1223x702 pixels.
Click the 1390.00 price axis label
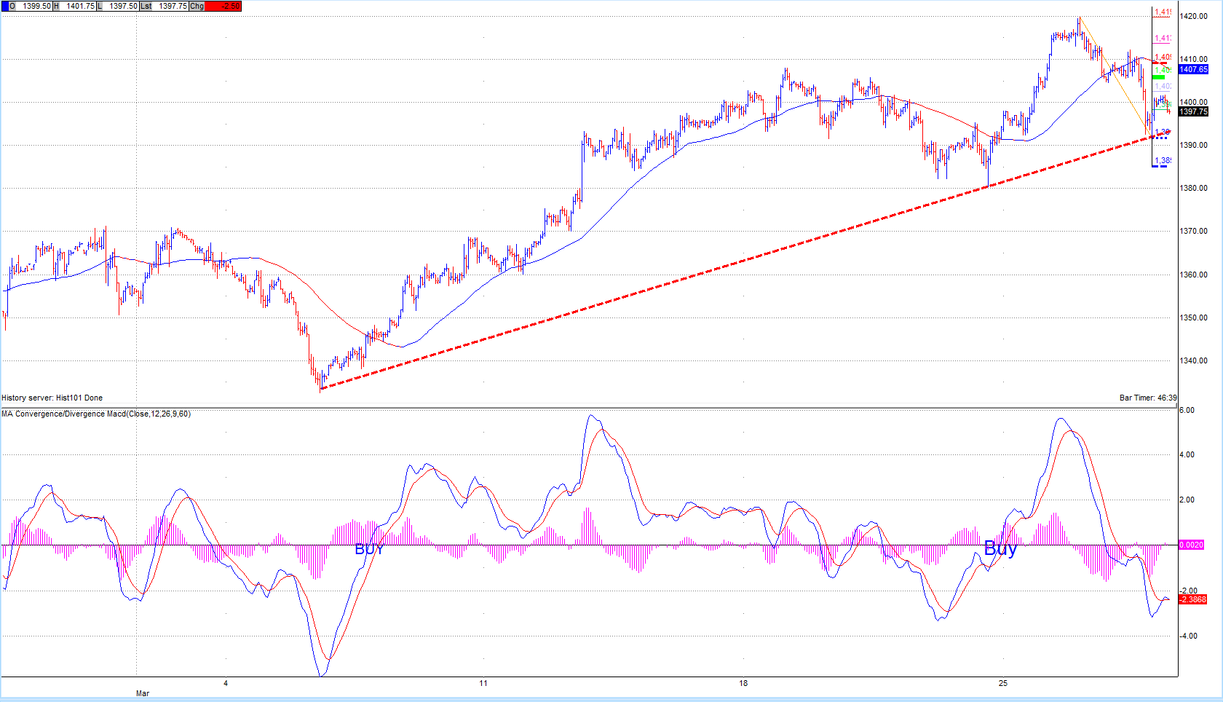[1194, 145]
